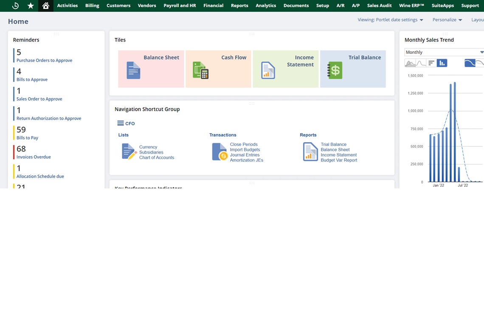This screenshot has height=314, width=484.
Task: Open the Balance Sheet tile
Action: (x=151, y=69)
